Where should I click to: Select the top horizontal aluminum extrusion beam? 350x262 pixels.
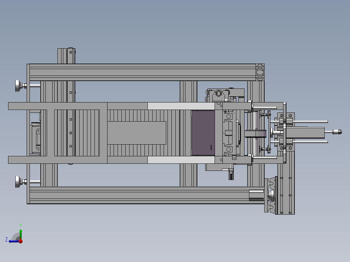[x=143, y=72]
